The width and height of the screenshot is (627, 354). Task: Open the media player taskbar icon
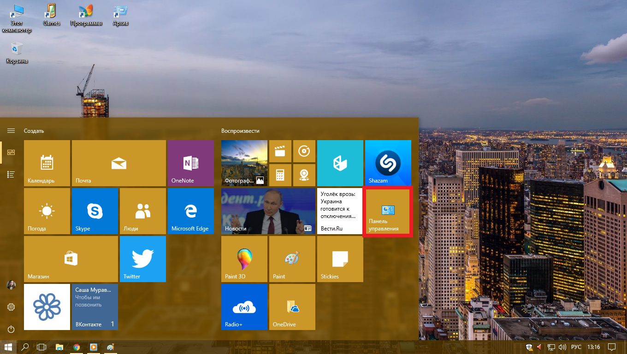tap(94, 347)
